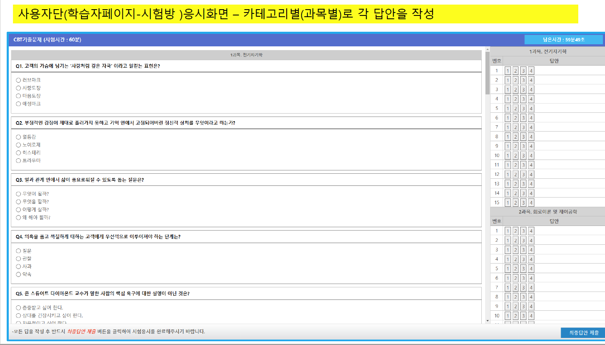Pick the 사과 radio button in Q4
605x345 pixels.
tap(18, 266)
